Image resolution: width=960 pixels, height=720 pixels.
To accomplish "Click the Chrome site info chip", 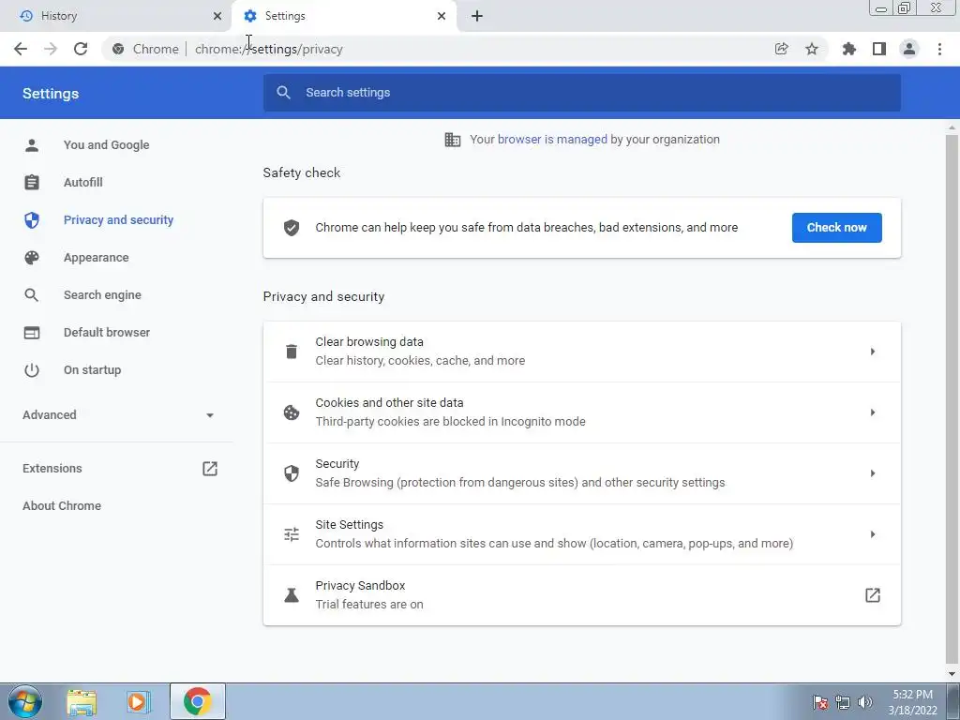I will point(145,49).
